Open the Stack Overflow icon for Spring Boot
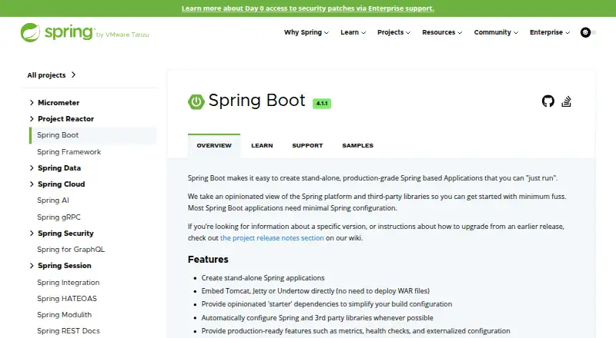Image resolution: width=616 pixels, height=338 pixels. click(x=566, y=101)
